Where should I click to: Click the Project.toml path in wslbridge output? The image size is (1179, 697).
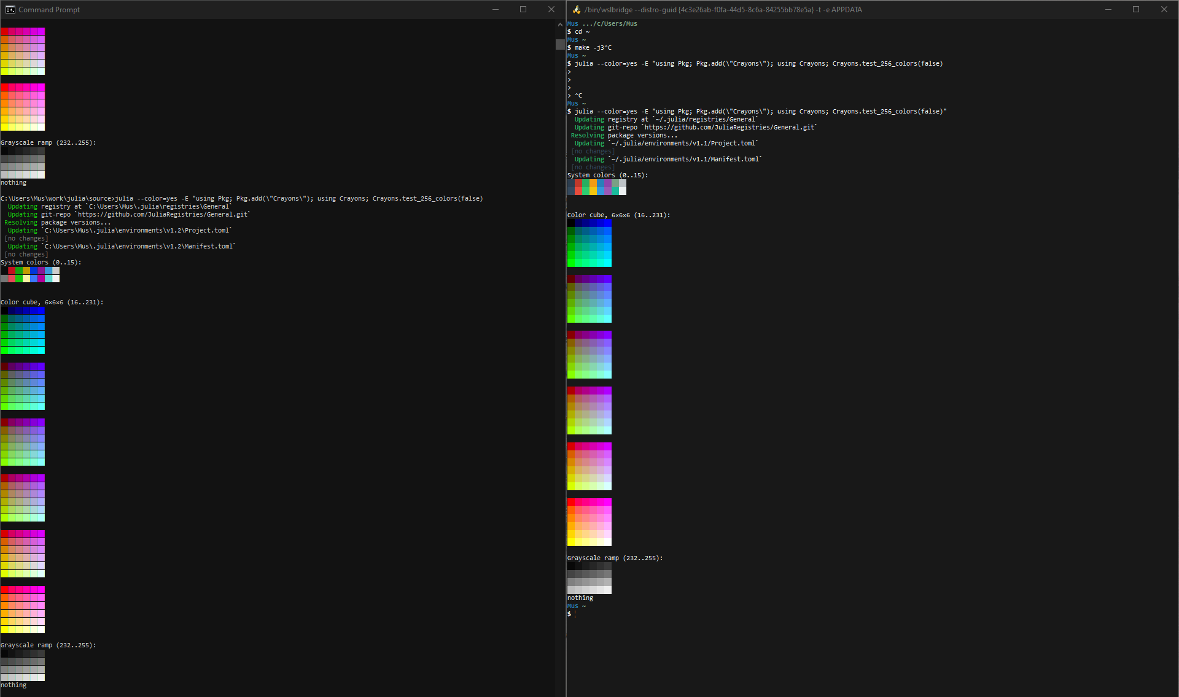(x=683, y=144)
